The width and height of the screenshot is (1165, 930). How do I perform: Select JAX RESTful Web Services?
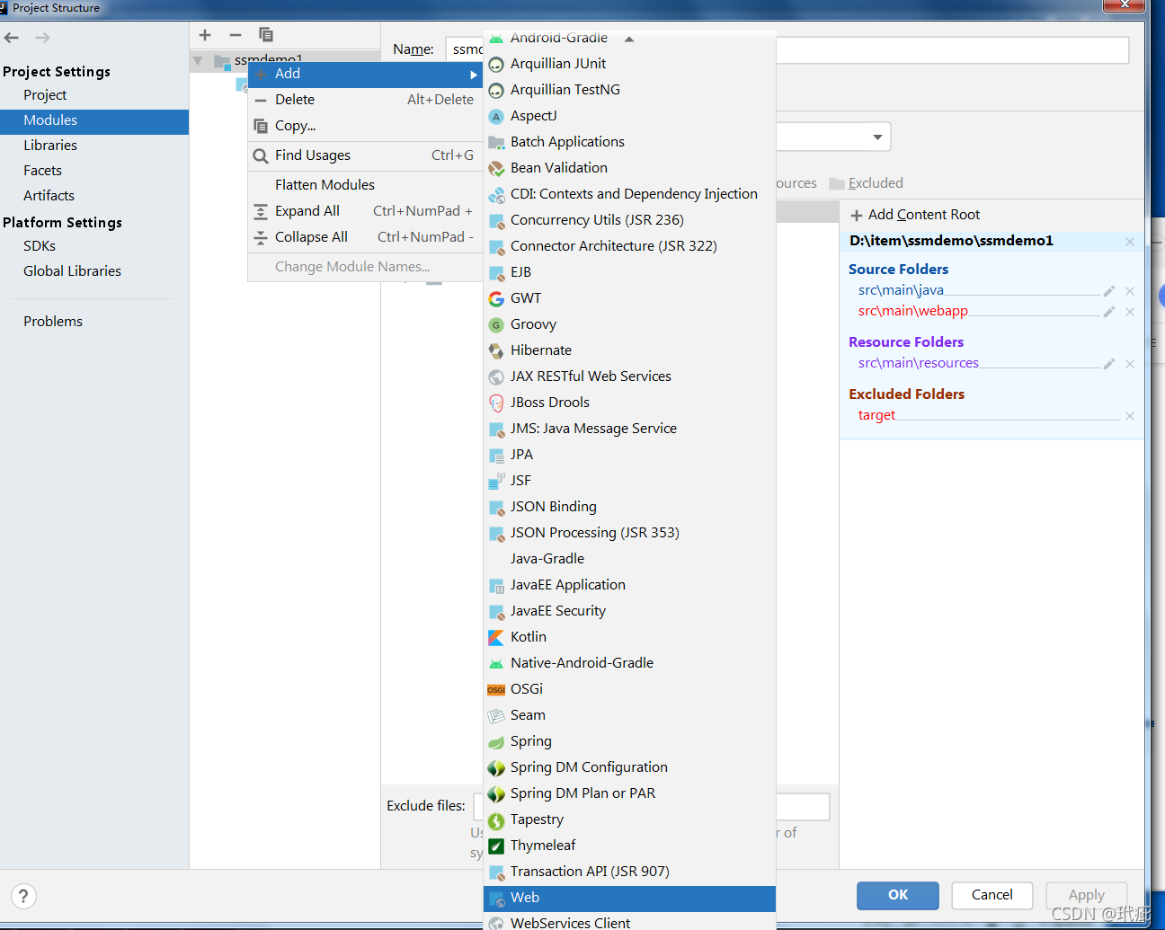(629, 376)
